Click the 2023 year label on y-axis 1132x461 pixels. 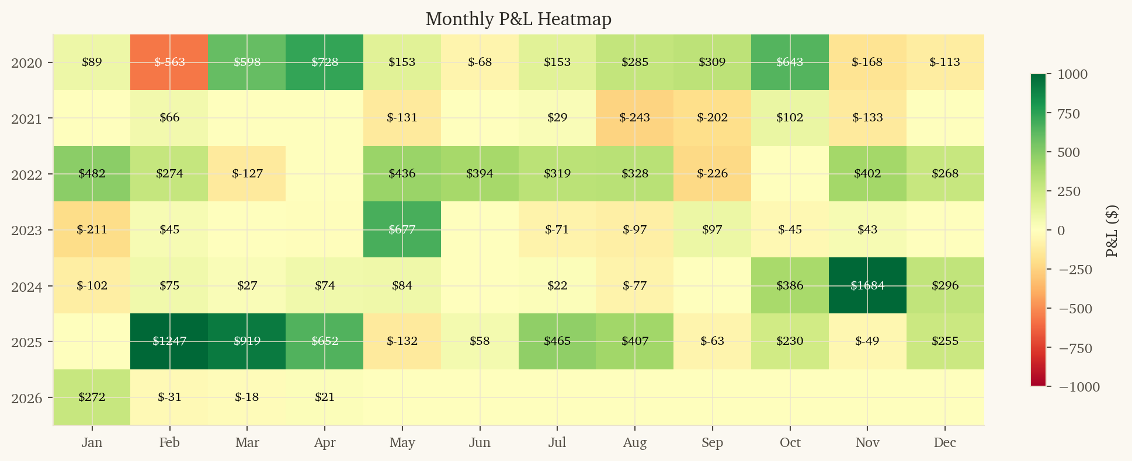click(x=26, y=230)
